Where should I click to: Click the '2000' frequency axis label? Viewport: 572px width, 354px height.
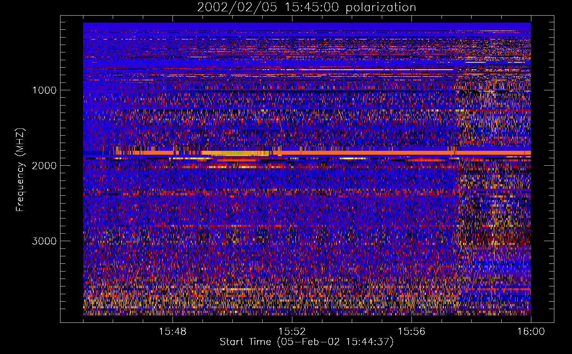[44, 166]
